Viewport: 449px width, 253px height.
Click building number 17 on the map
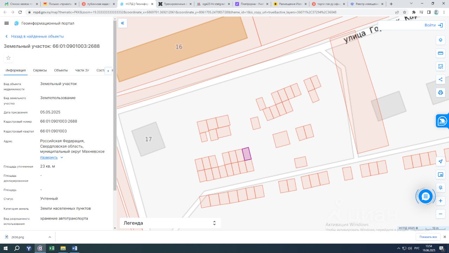pos(148,139)
